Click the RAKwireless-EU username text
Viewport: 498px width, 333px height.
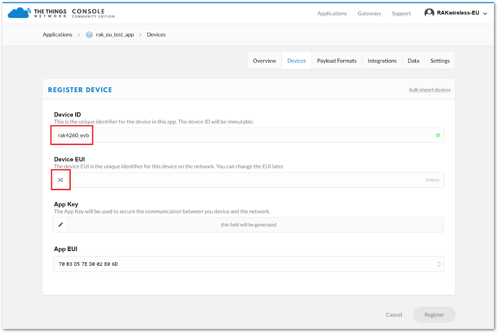pyautogui.click(x=458, y=13)
